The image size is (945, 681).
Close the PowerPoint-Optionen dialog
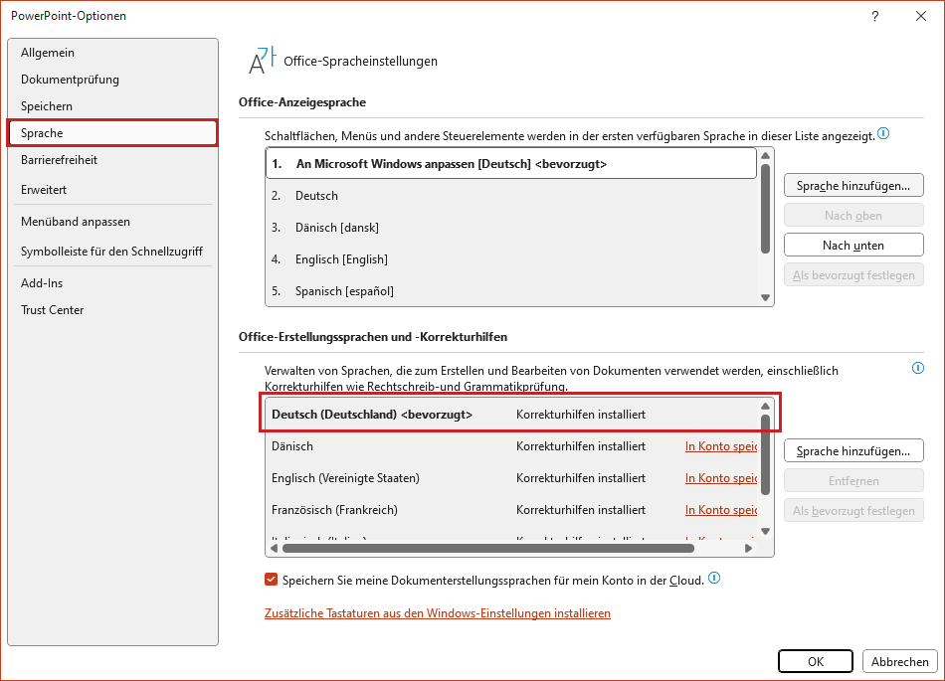point(921,16)
